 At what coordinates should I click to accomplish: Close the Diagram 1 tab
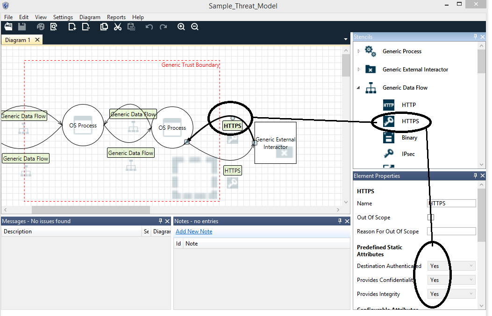[x=37, y=40]
